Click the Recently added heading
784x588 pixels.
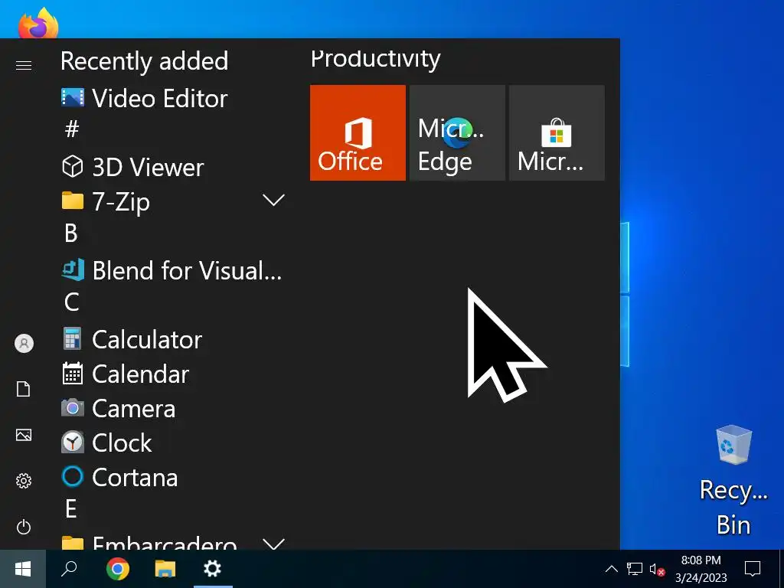coord(144,61)
